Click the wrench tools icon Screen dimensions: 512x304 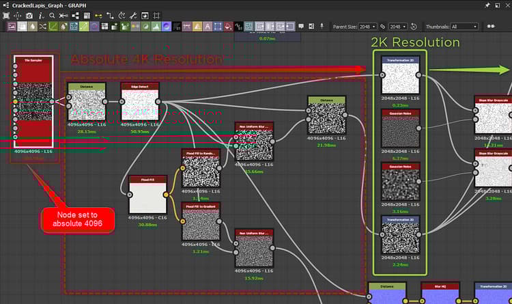point(133,15)
